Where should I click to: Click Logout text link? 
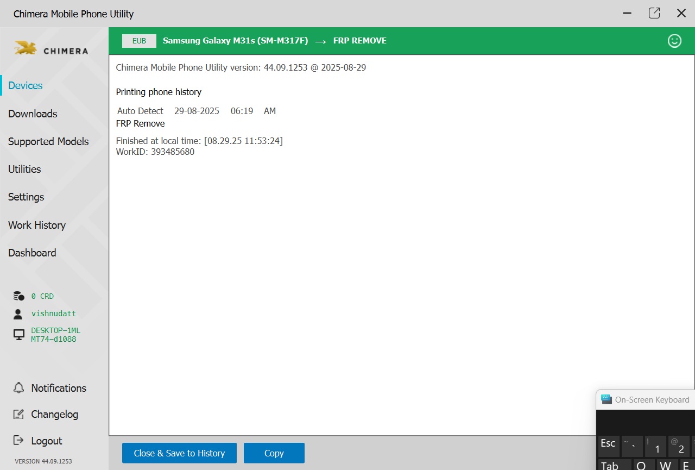tap(47, 441)
